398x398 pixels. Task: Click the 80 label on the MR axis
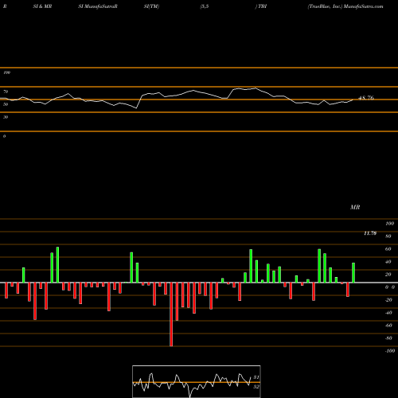click(388, 236)
